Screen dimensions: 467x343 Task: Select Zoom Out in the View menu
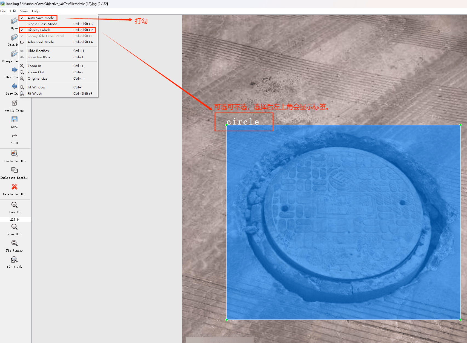(x=58, y=72)
